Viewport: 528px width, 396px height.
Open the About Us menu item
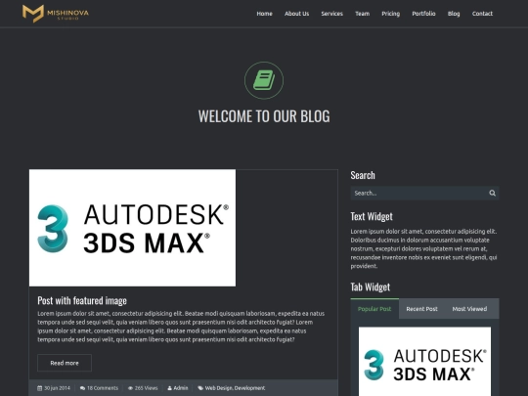296,14
